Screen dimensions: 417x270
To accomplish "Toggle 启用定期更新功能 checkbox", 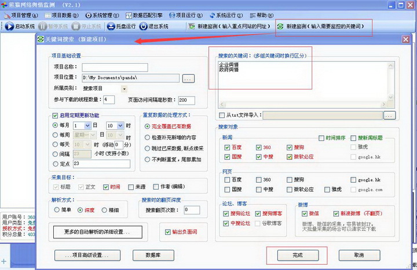I will 56,116.
